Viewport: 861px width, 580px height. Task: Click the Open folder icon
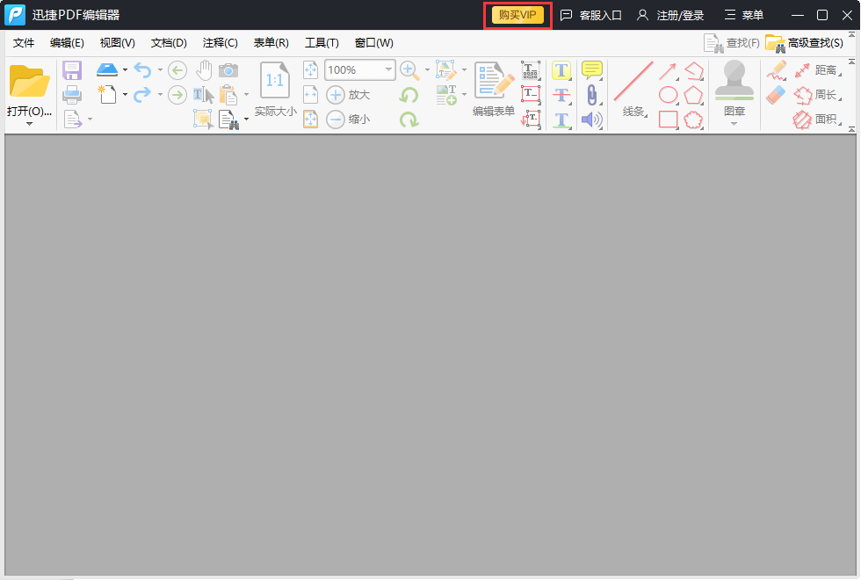(x=30, y=82)
